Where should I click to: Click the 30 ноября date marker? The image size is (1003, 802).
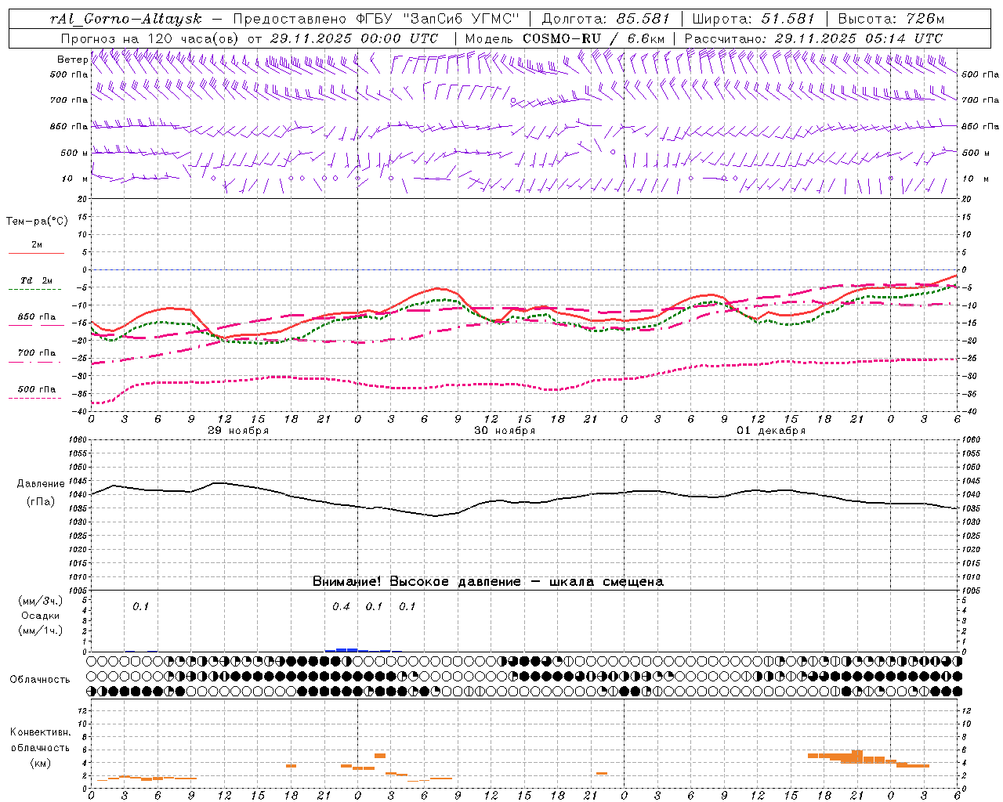(505, 431)
